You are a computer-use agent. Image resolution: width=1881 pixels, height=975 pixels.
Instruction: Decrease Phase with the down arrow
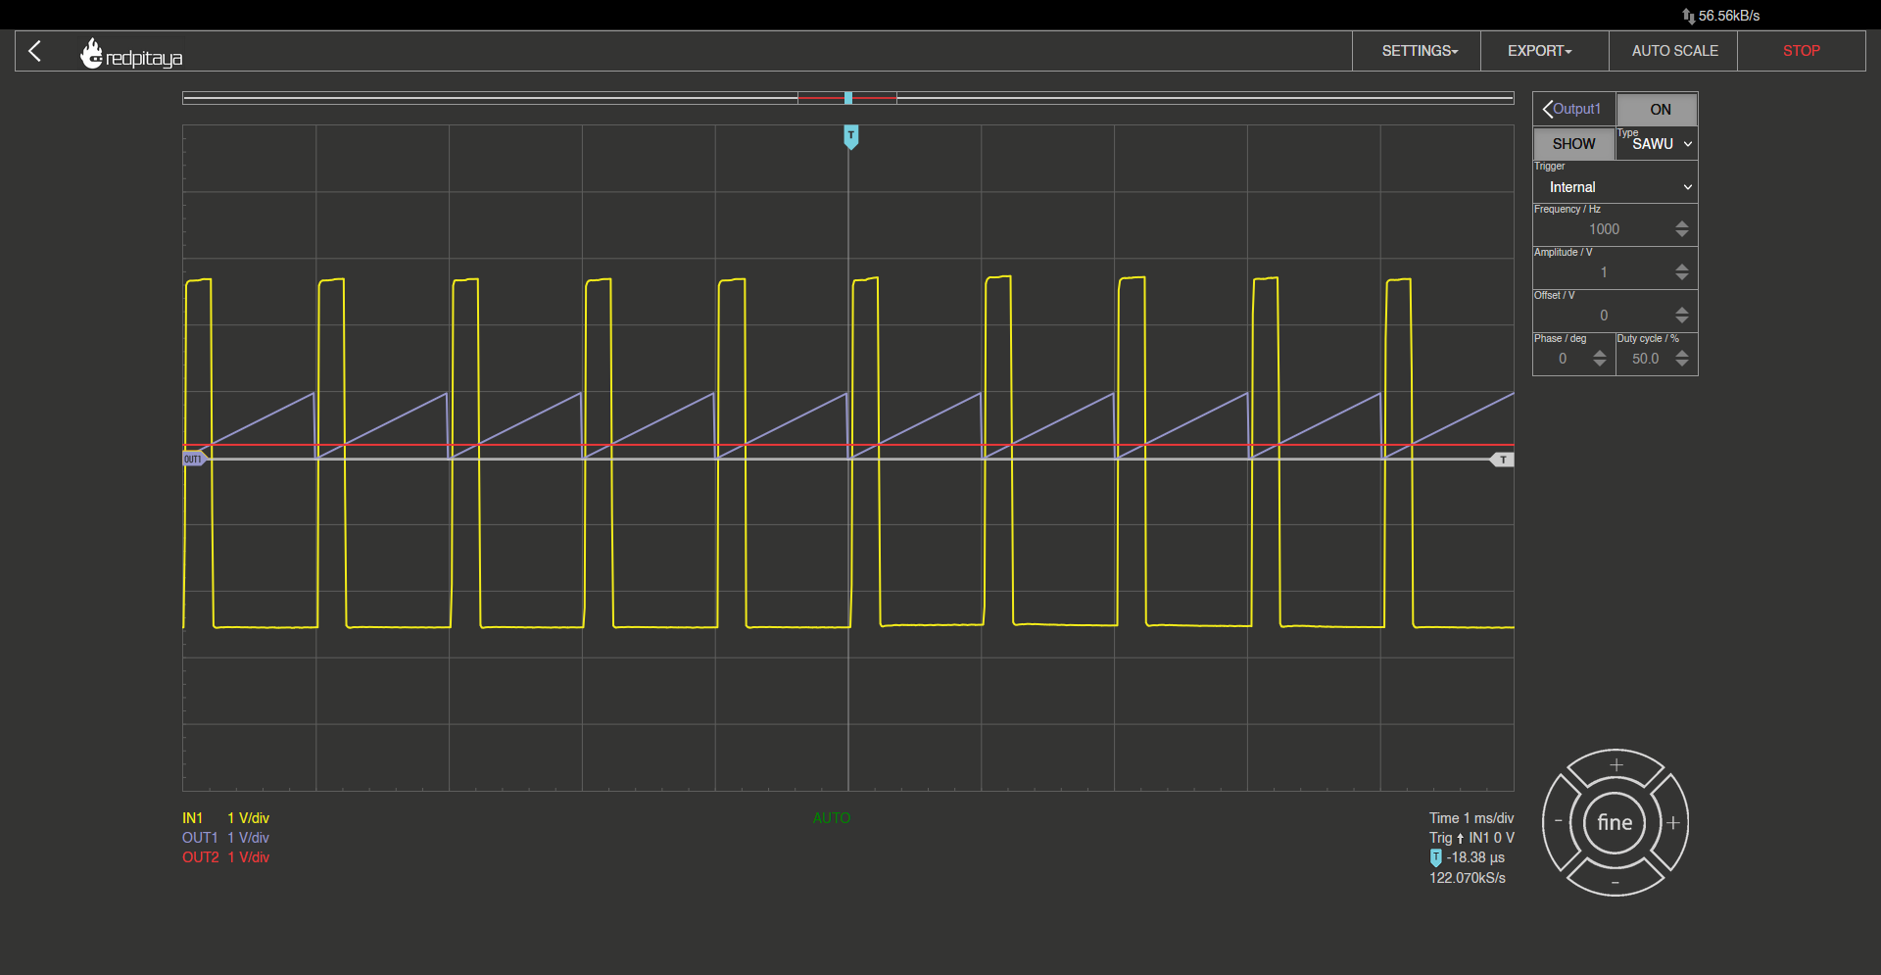tap(1600, 364)
